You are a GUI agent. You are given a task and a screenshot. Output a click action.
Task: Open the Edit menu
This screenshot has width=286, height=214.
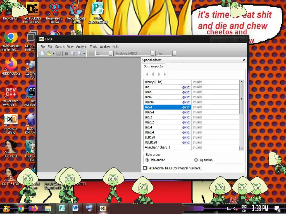[x=50, y=47]
